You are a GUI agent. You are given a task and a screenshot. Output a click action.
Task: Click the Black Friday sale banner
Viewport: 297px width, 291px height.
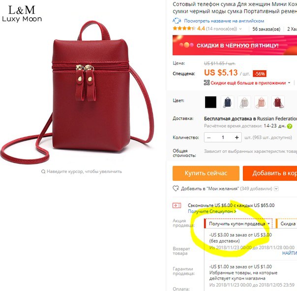[x=235, y=45]
